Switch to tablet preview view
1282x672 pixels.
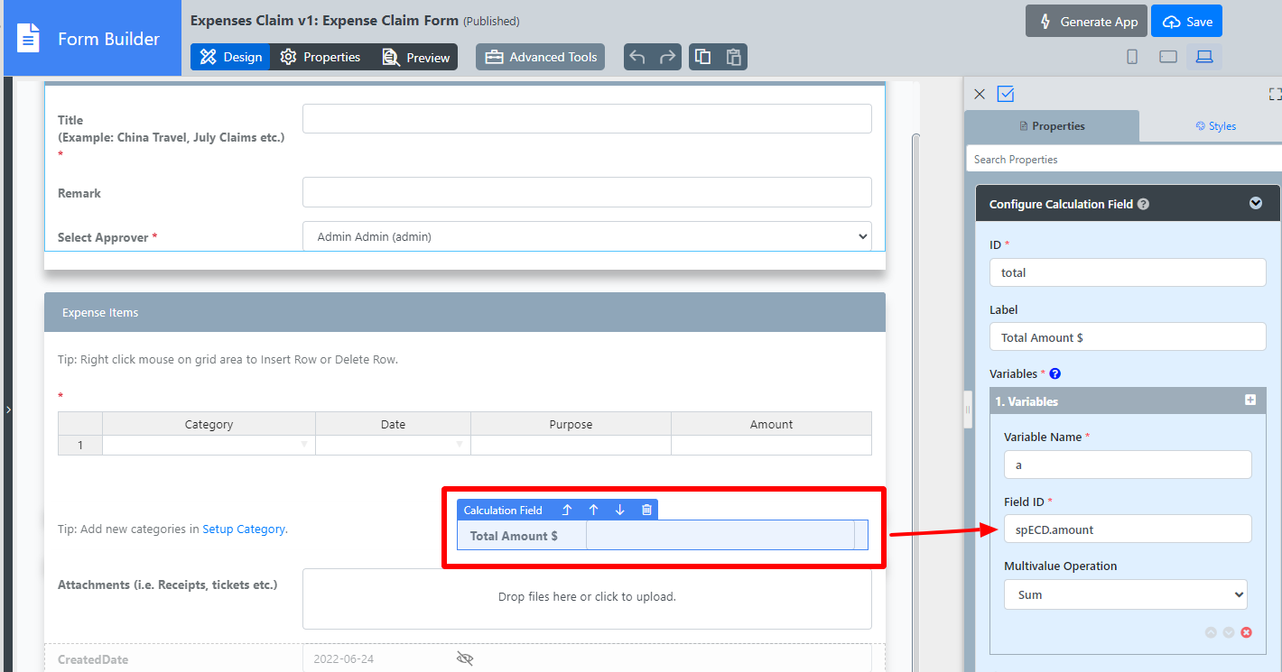1168,57
